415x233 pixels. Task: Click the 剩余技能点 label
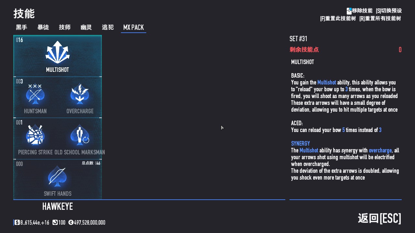click(304, 50)
